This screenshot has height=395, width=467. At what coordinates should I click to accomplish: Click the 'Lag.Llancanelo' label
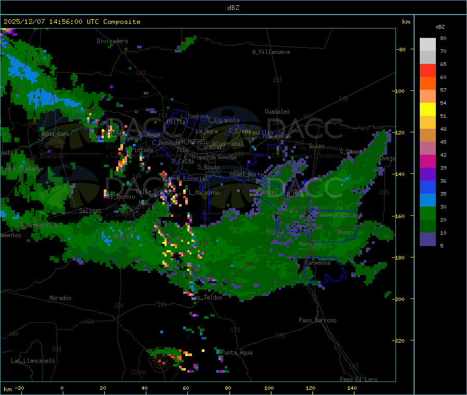33,361
